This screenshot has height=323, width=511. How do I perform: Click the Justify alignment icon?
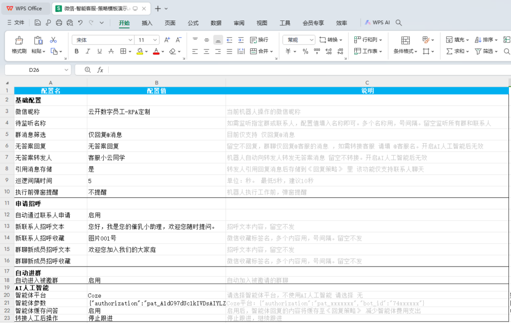[230, 51]
